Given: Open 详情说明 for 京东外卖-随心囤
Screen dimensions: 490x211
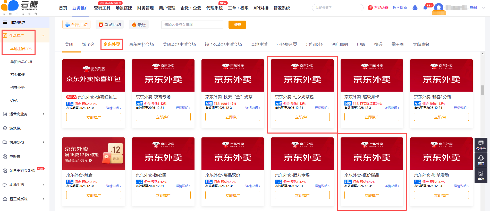Looking at the screenshot, I should coord(183,186).
